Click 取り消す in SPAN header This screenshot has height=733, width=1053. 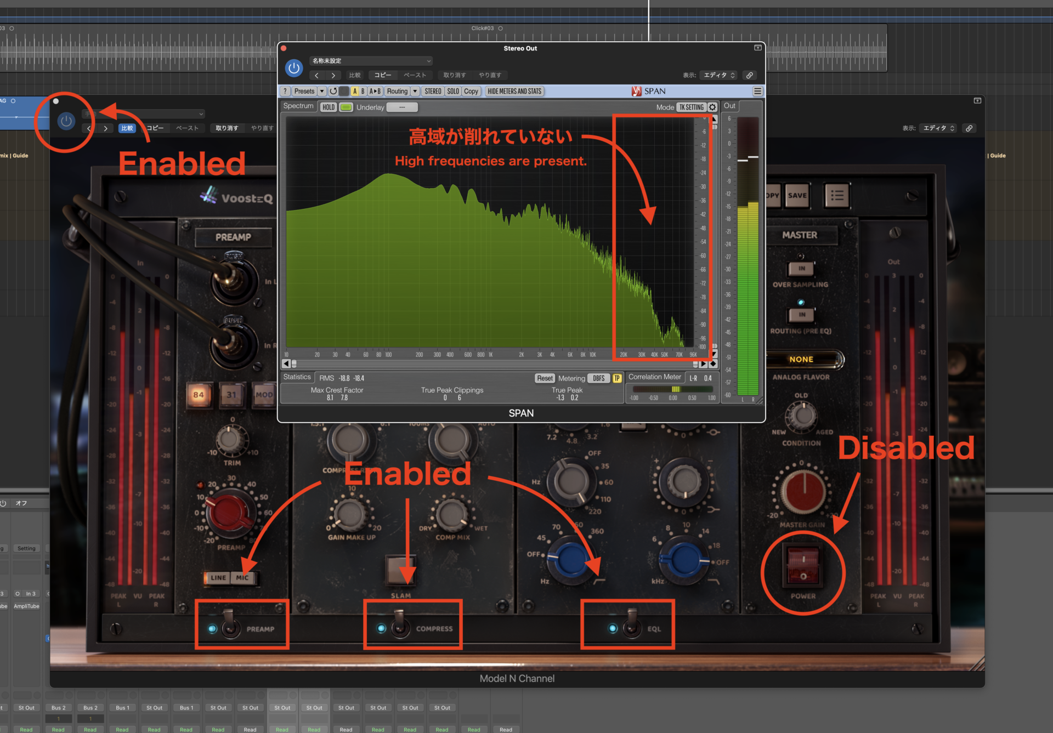pyautogui.click(x=455, y=76)
